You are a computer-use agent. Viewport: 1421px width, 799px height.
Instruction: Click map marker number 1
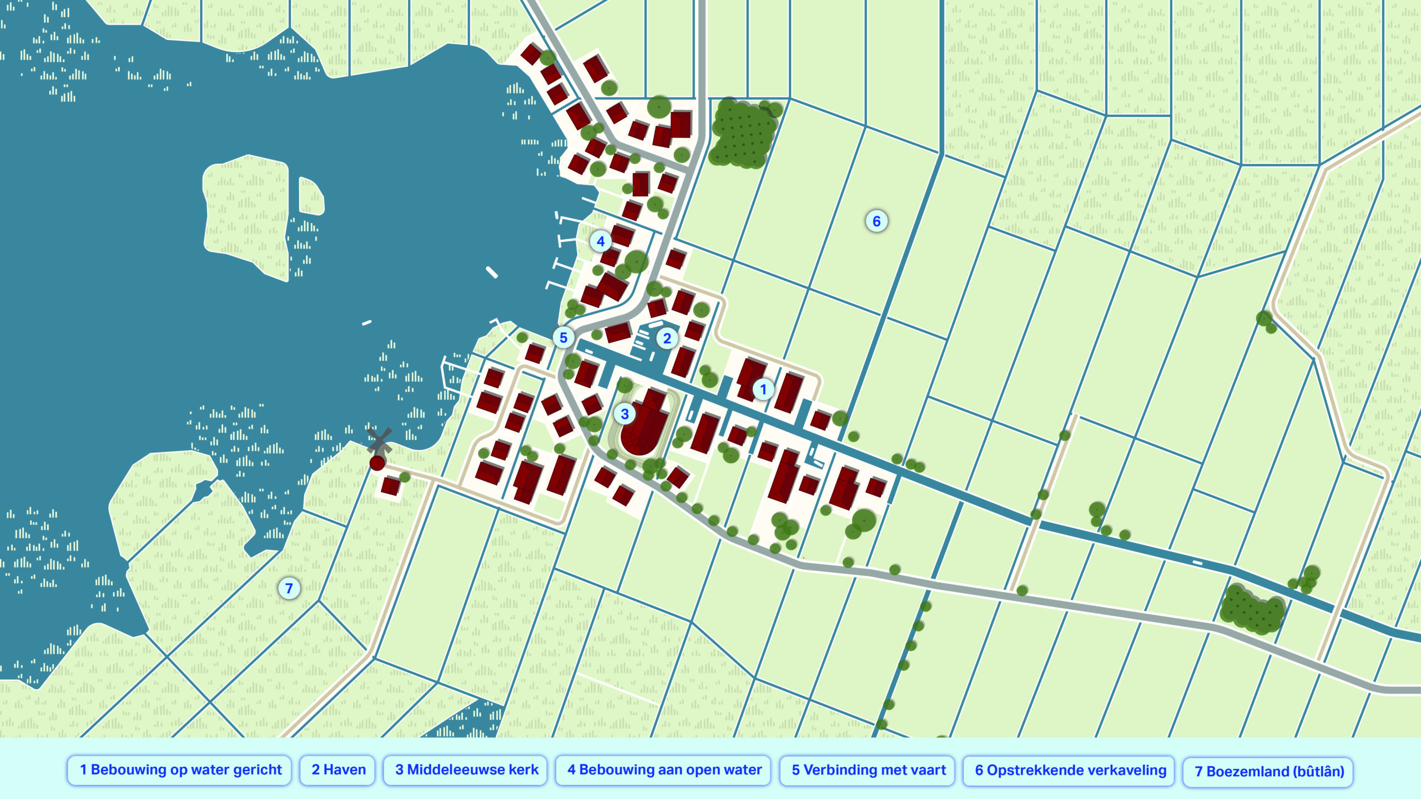tap(763, 390)
